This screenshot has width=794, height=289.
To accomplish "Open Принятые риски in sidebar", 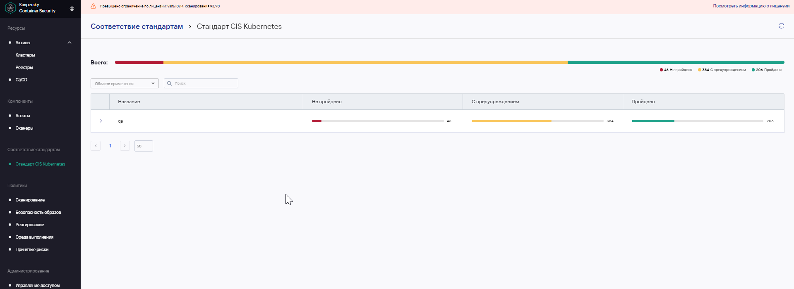I will pos(32,249).
